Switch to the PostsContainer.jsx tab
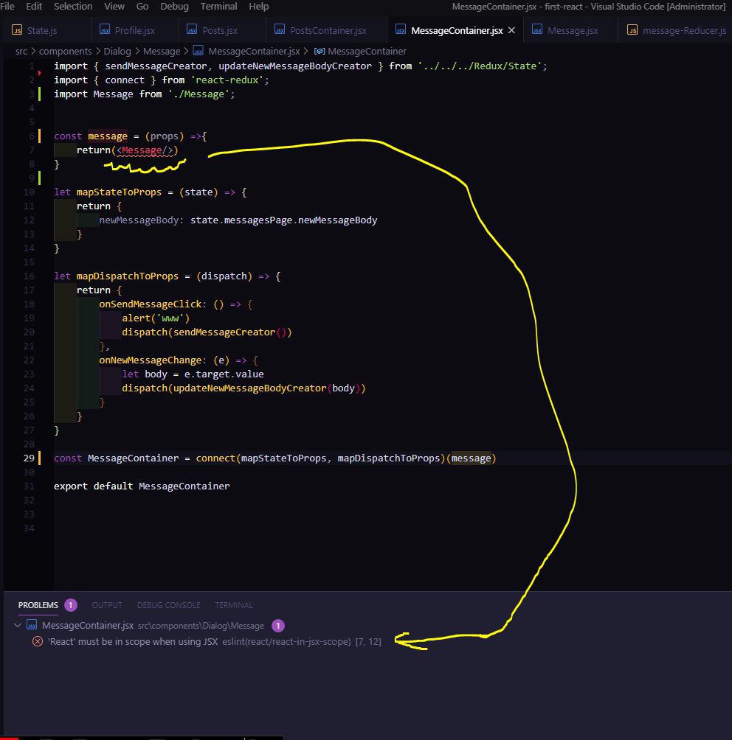 (x=328, y=30)
